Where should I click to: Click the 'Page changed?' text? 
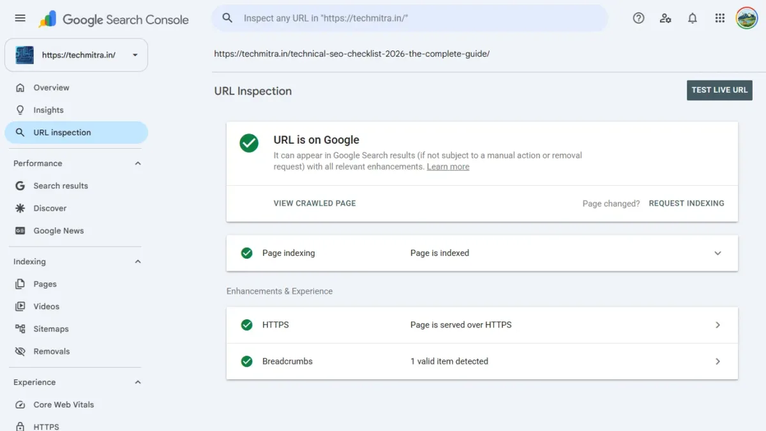tap(611, 204)
